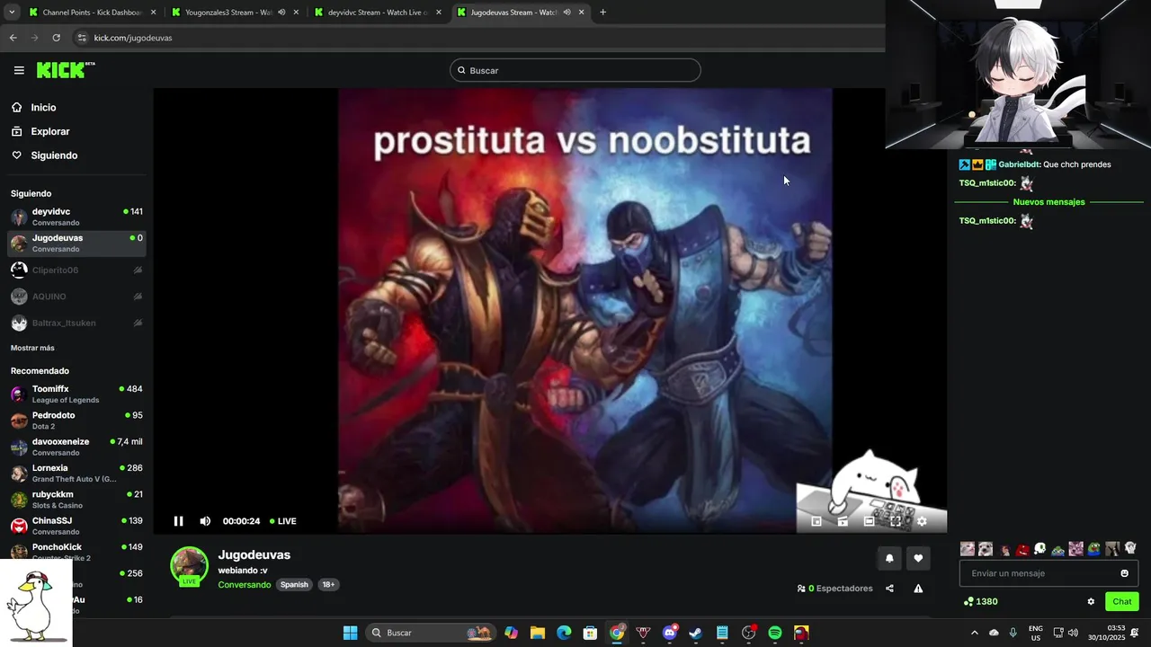Open chat settings gear

(x=1091, y=602)
